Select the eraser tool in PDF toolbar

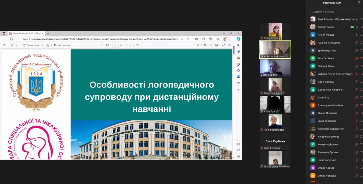pos(48,45)
